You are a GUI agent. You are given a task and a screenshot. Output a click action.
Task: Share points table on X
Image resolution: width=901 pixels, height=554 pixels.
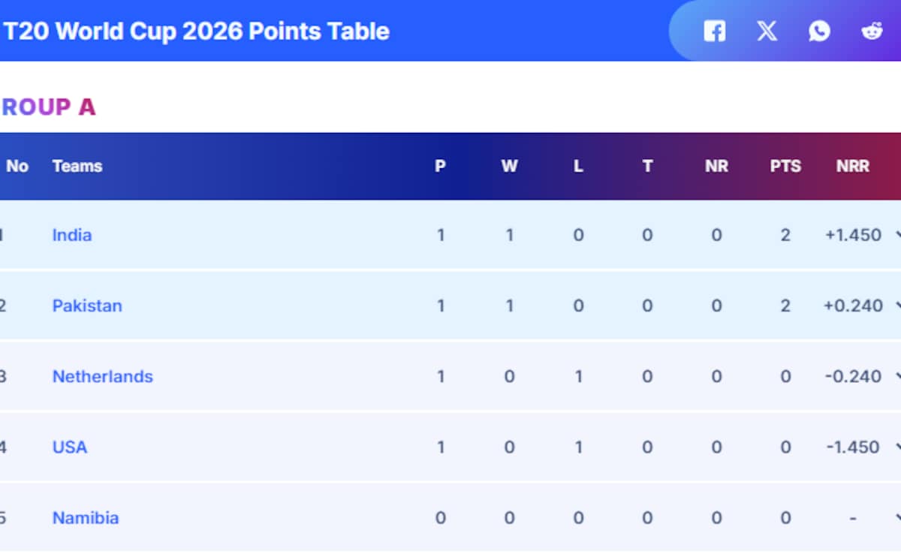click(x=767, y=32)
